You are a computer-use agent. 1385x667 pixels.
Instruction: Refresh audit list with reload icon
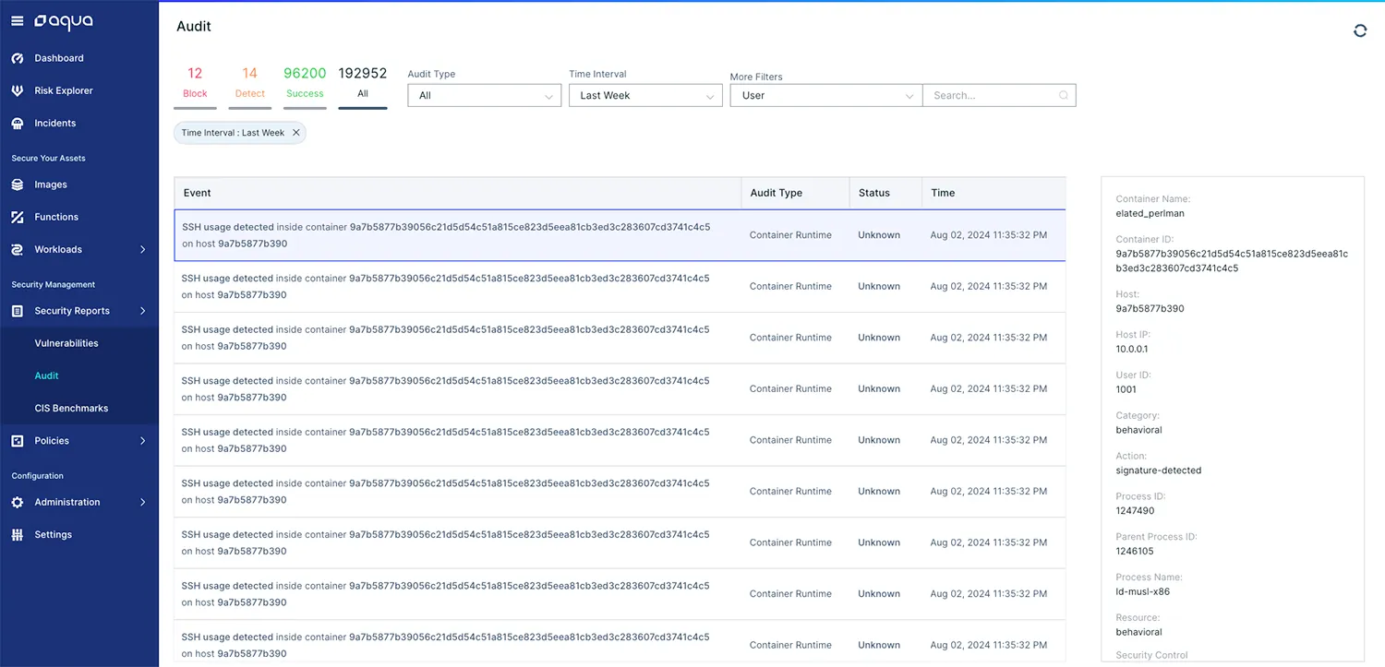(1360, 30)
